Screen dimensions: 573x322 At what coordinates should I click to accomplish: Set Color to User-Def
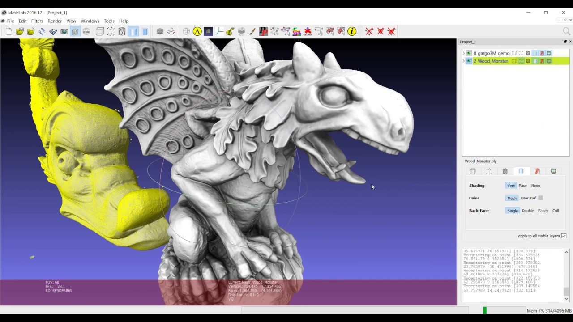pyautogui.click(x=528, y=198)
